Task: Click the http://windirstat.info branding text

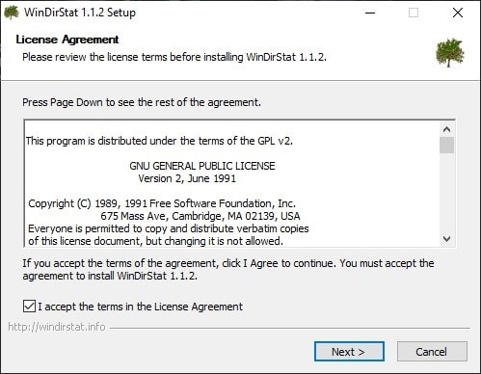Action: pyautogui.click(x=57, y=327)
